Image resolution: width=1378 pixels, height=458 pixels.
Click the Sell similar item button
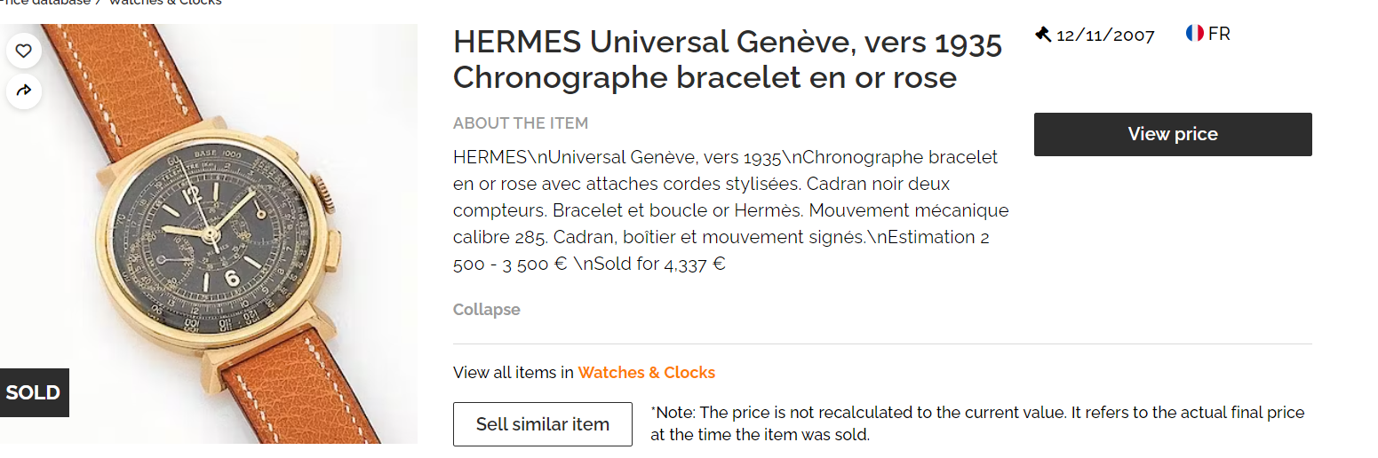pyautogui.click(x=542, y=424)
